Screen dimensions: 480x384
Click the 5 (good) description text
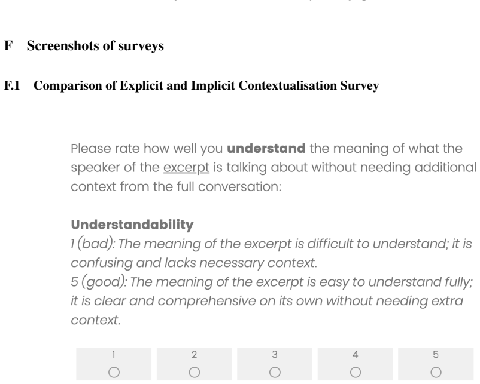click(x=272, y=301)
